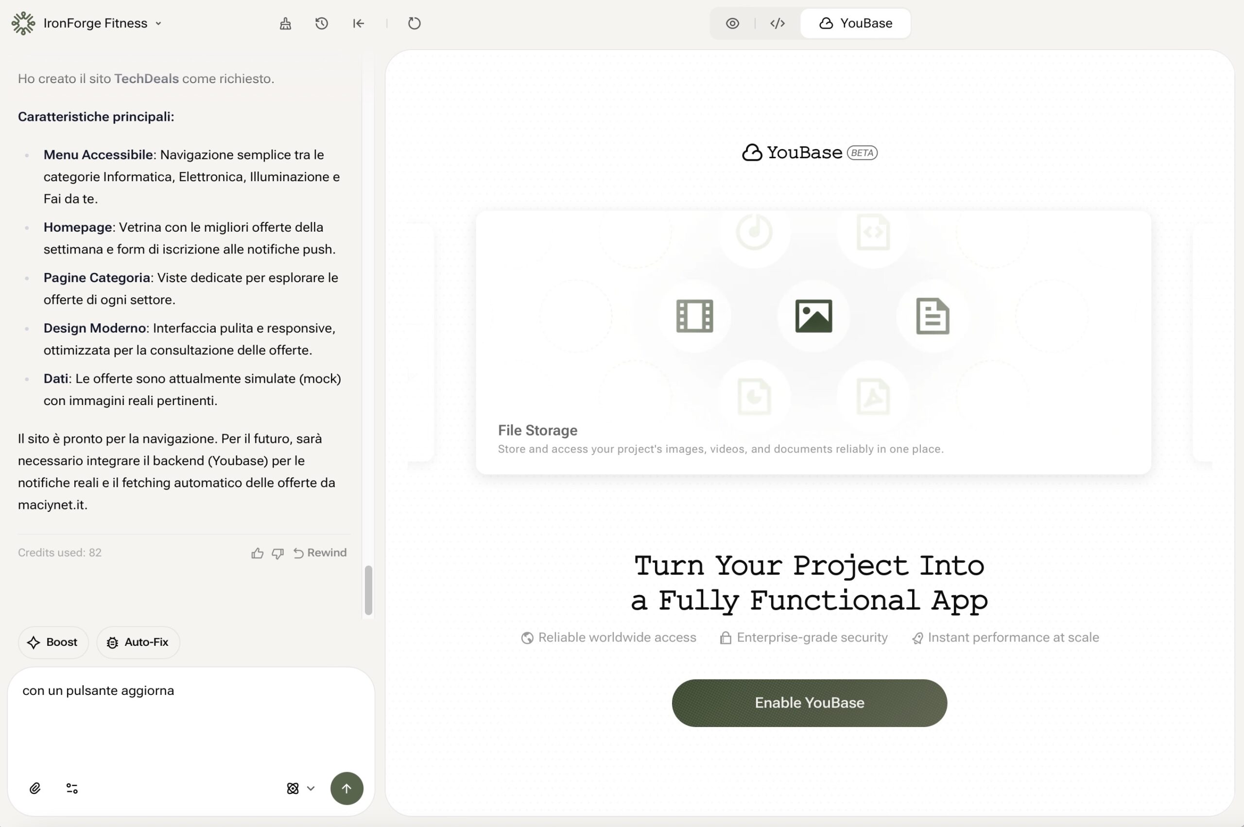This screenshot has height=827, width=1244.
Task: Select the YouBase tab
Action: 855,23
